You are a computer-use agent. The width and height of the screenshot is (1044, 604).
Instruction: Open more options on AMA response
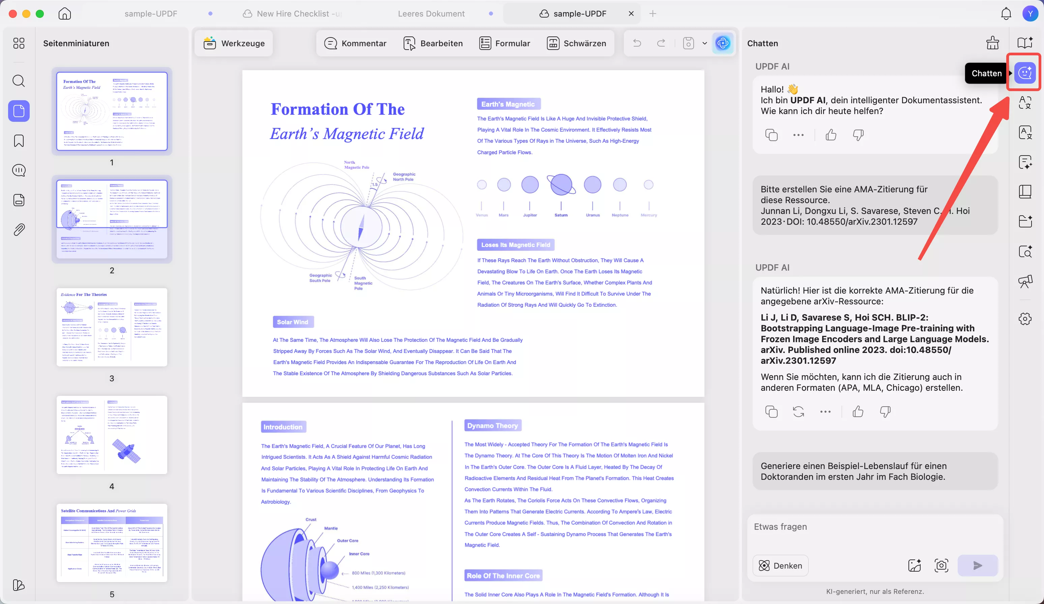tap(825, 412)
